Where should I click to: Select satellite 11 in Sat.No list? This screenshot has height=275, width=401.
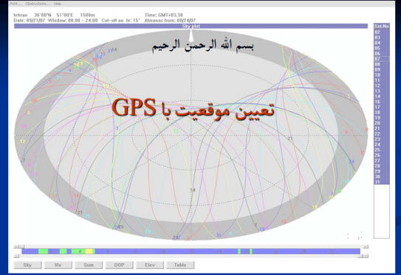click(382, 80)
